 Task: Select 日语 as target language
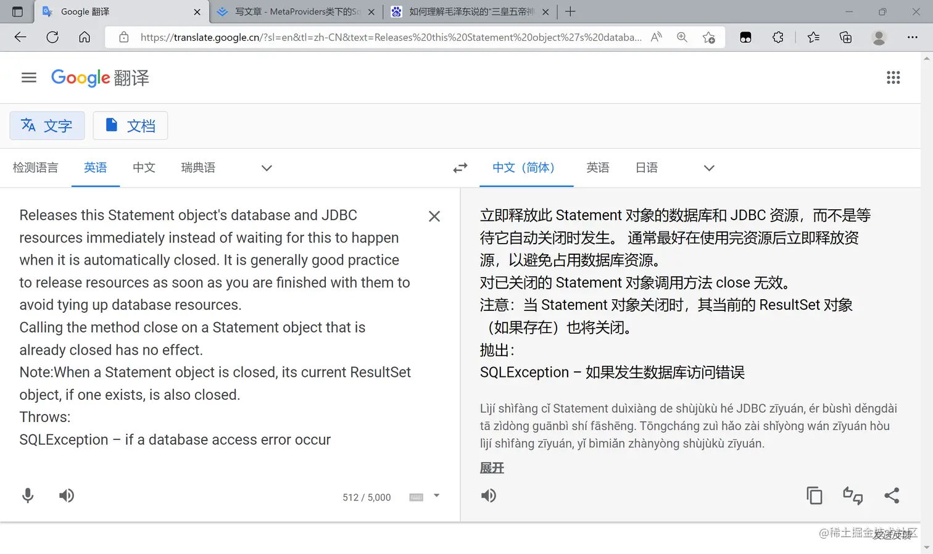pyautogui.click(x=647, y=167)
